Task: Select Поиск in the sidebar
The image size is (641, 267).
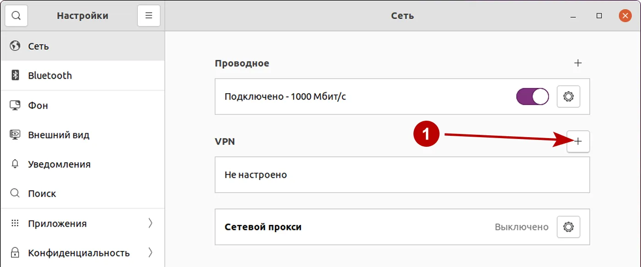Action: pyautogui.click(x=43, y=193)
